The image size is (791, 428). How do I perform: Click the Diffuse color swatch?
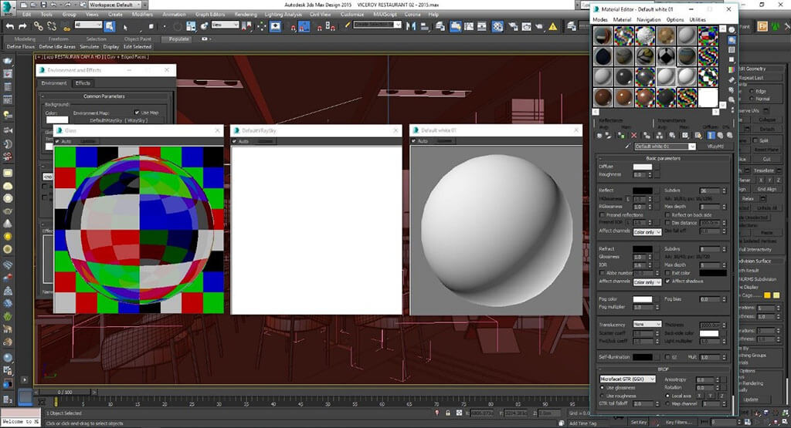[x=642, y=167]
